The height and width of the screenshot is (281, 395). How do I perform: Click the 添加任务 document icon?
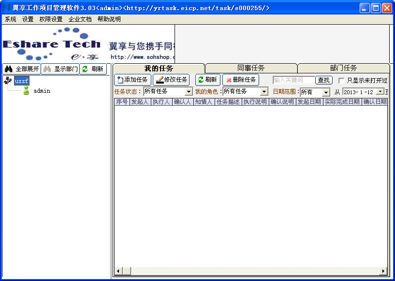120,80
